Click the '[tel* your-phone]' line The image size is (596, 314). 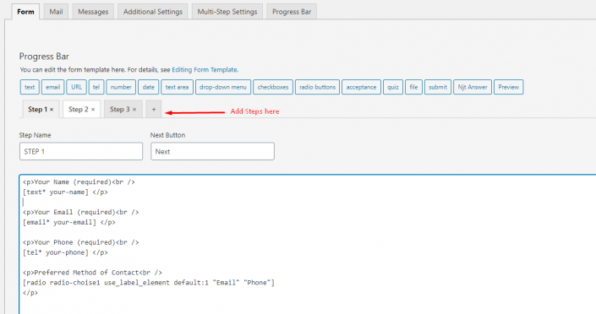[x=65, y=252]
